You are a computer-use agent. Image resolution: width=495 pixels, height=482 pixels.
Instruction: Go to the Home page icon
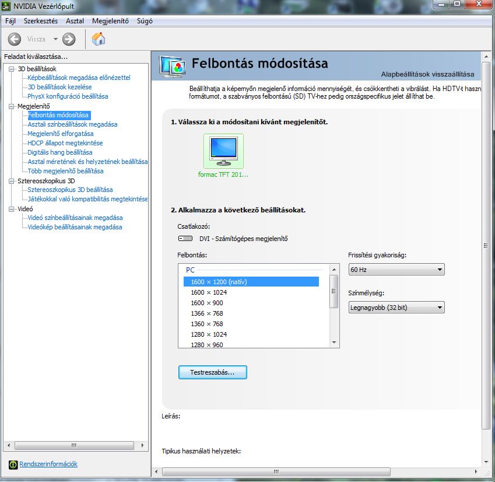click(x=99, y=39)
